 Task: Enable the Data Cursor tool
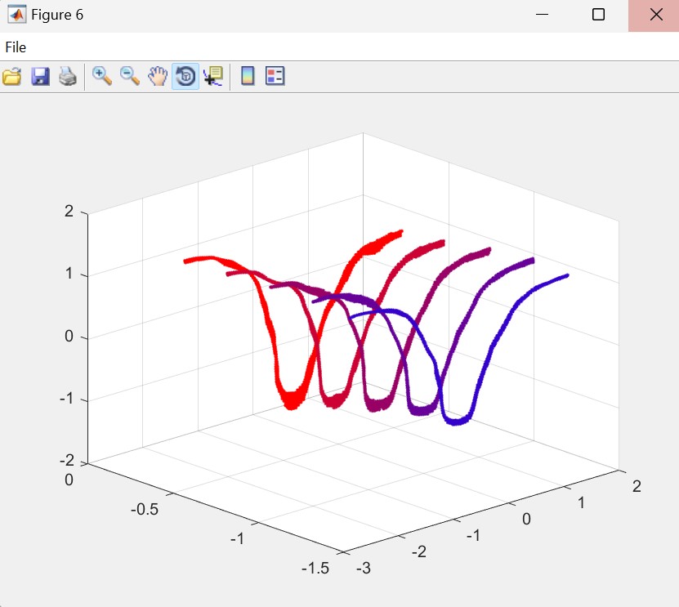[213, 77]
